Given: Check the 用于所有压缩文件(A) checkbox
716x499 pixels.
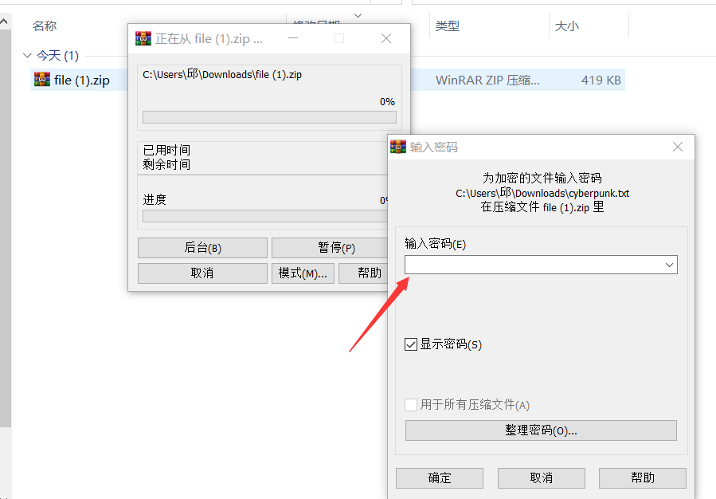Looking at the screenshot, I should pos(410,404).
